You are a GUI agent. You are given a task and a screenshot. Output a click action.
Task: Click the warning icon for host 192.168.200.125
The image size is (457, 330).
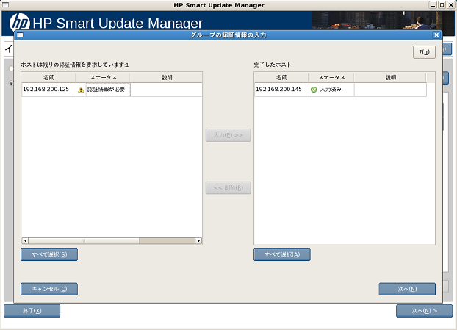point(81,90)
